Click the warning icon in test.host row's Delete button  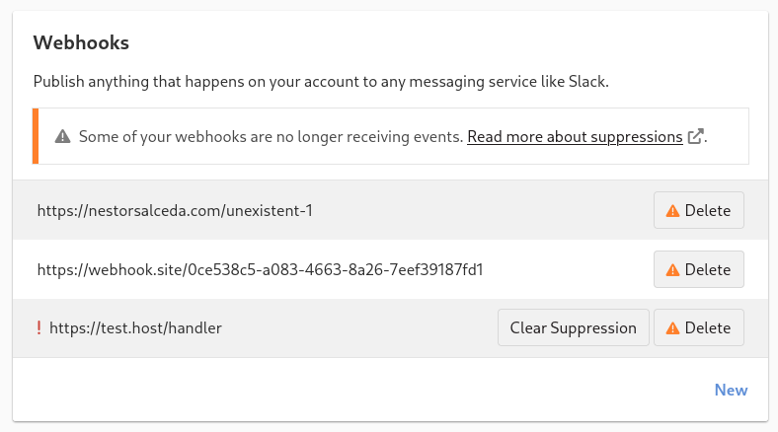coord(672,328)
